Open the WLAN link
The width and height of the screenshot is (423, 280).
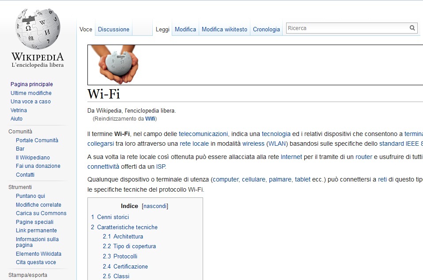click(277, 144)
